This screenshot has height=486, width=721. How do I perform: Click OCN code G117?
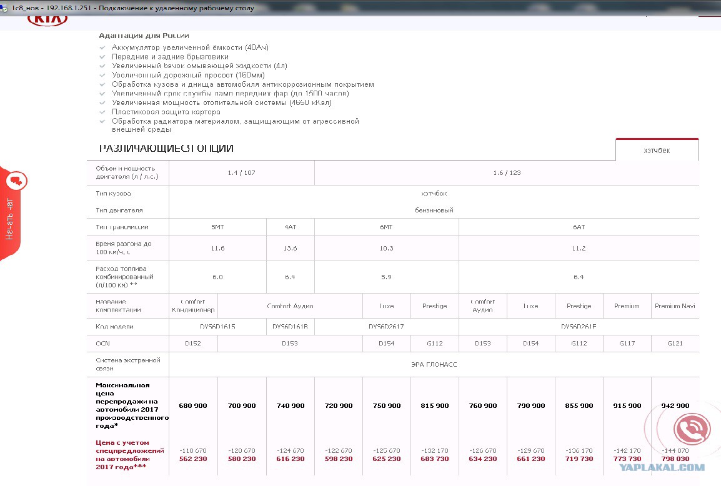pos(627,344)
